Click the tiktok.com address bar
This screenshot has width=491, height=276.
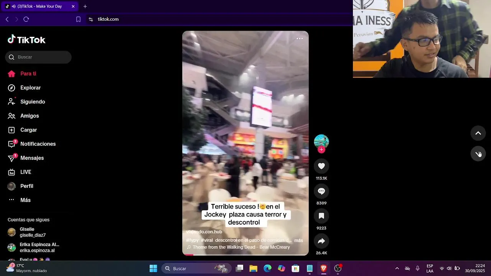(108, 19)
